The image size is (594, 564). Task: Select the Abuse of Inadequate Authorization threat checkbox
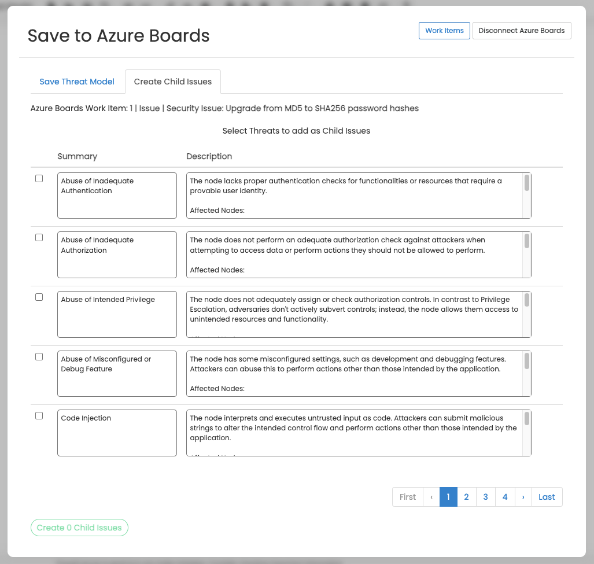(x=39, y=238)
